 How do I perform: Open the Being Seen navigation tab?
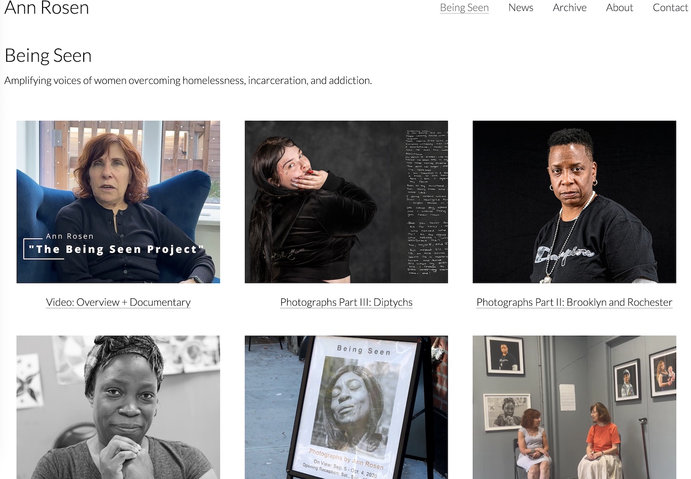464,8
